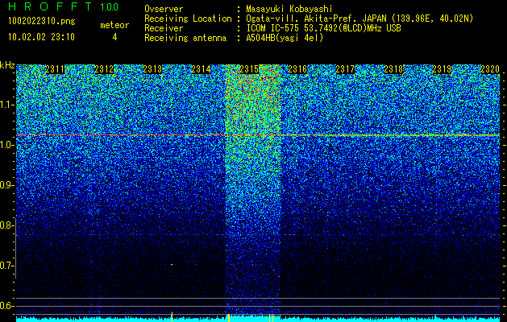Click the red carrier line in the spectrogram

(258, 135)
